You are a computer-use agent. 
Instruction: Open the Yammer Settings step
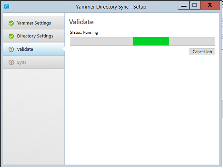coord(34,23)
